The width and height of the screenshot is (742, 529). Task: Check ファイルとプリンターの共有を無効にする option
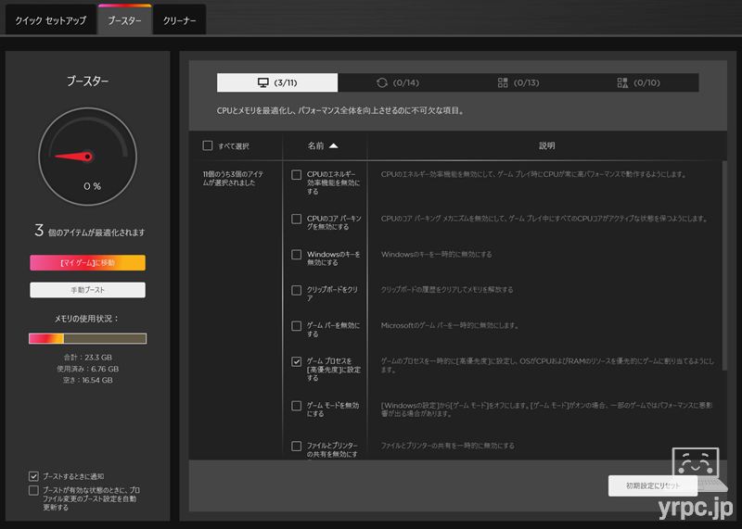[296, 446]
